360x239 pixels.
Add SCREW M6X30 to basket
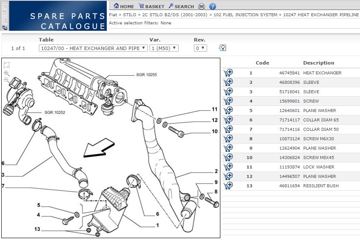[228, 139]
